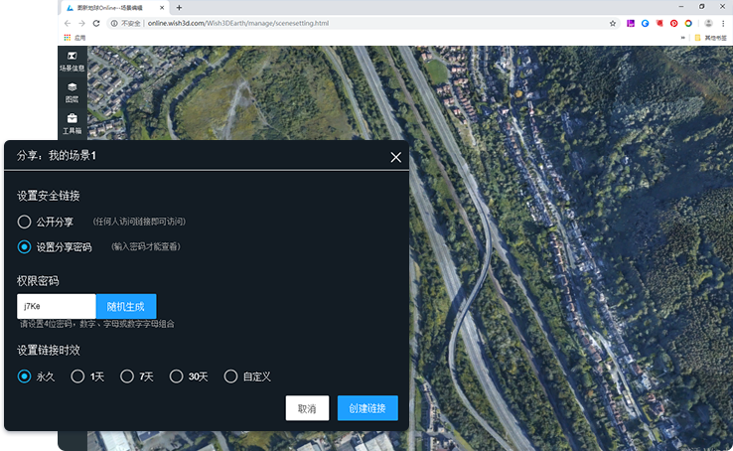Close the 分享 dialog with X

[x=396, y=157]
